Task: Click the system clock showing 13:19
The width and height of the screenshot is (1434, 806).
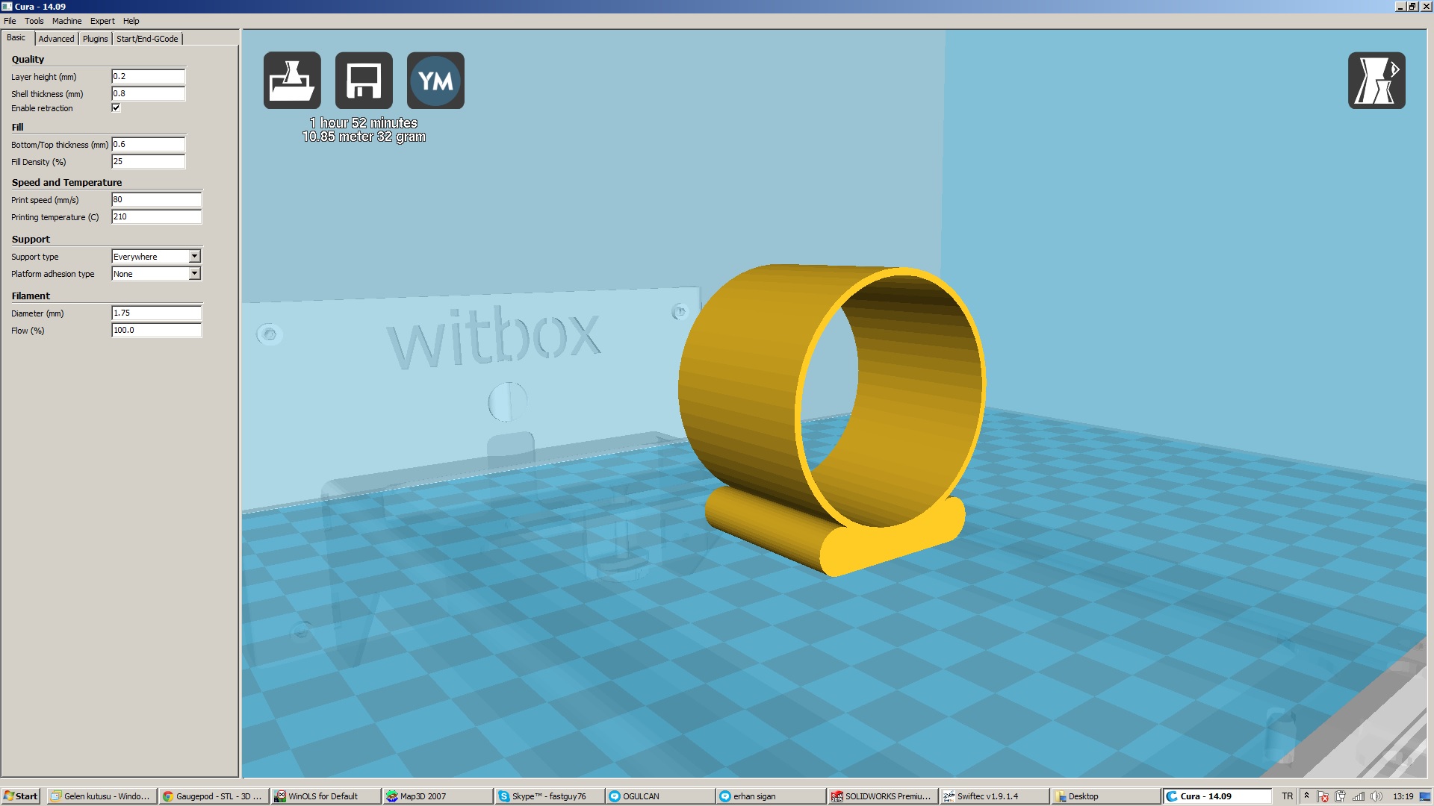Action: 1403,796
